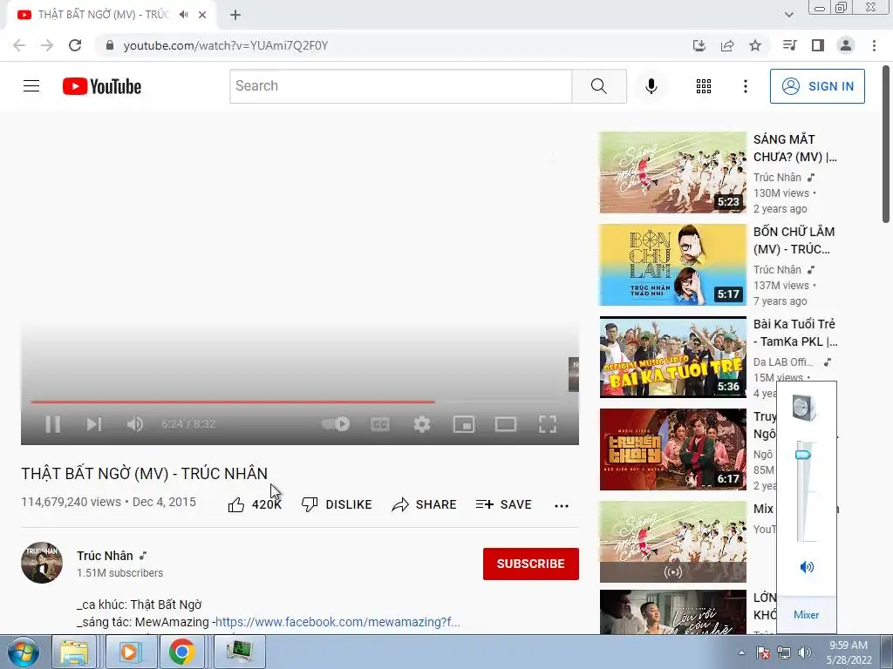This screenshot has height=669, width=893.
Task: Install the YouTube app icon
Action: click(x=699, y=45)
